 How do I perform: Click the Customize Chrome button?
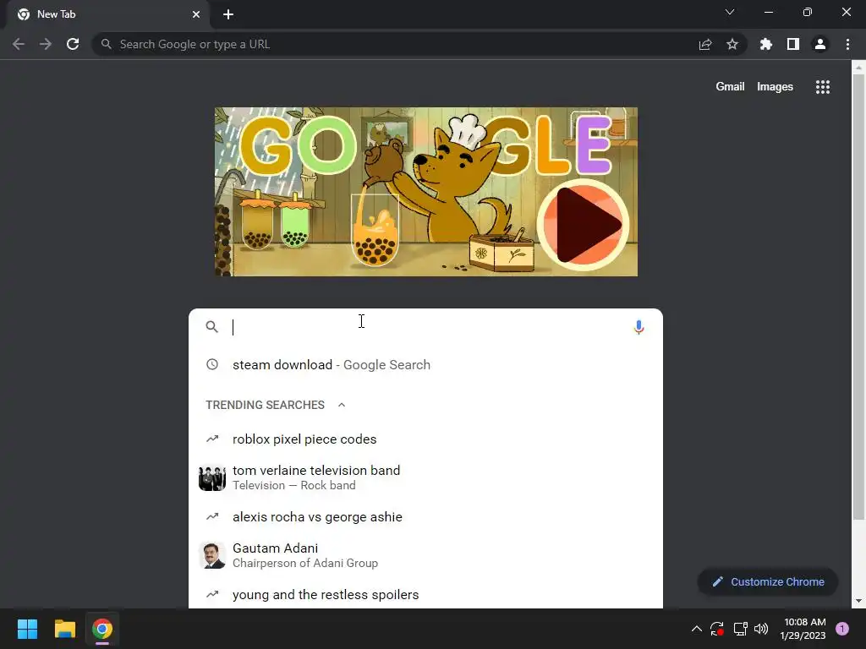pos(768,581)
